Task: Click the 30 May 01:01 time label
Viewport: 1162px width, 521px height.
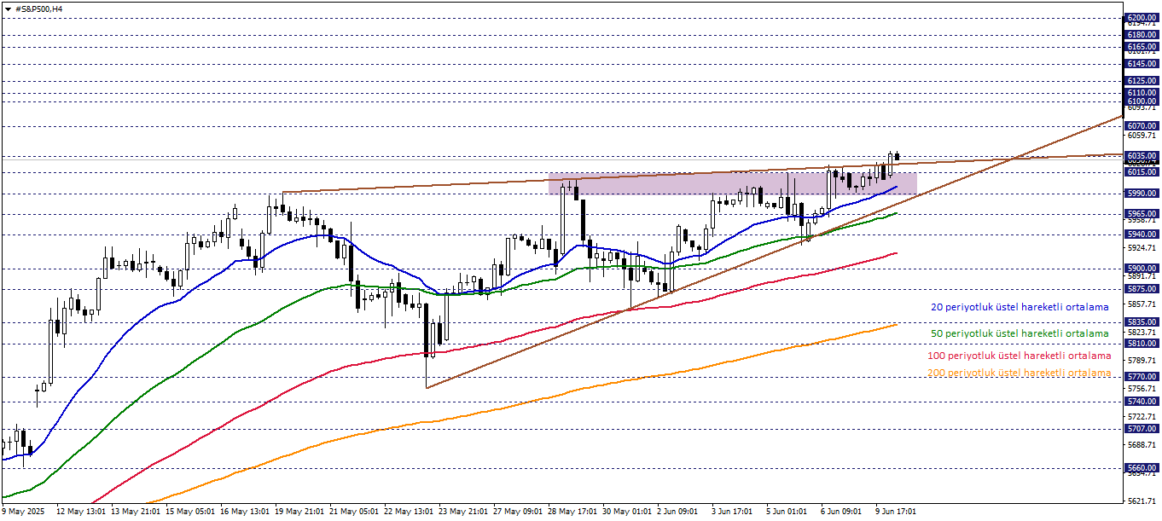Action: click(x=627, y=512)
